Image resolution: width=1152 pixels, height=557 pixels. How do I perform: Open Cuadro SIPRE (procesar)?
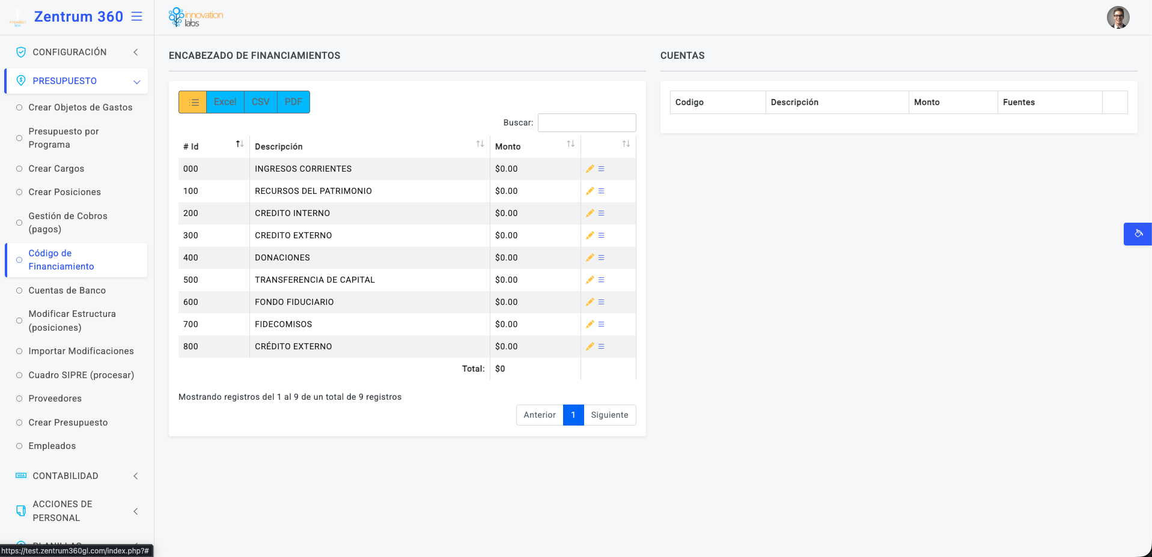[81, 375]
